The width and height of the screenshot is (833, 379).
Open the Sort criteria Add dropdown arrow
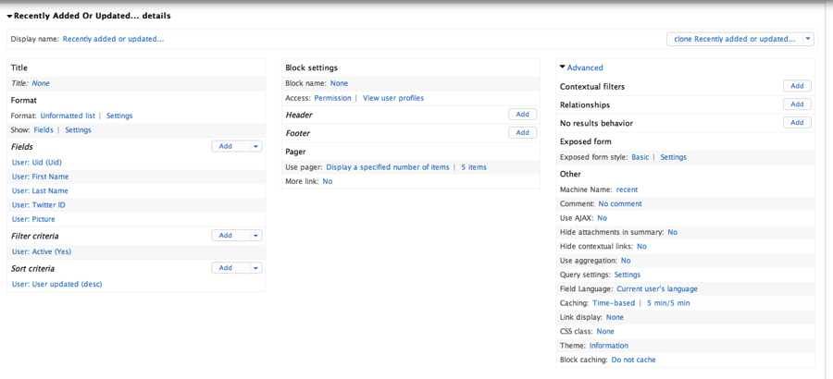click(256, 268)
